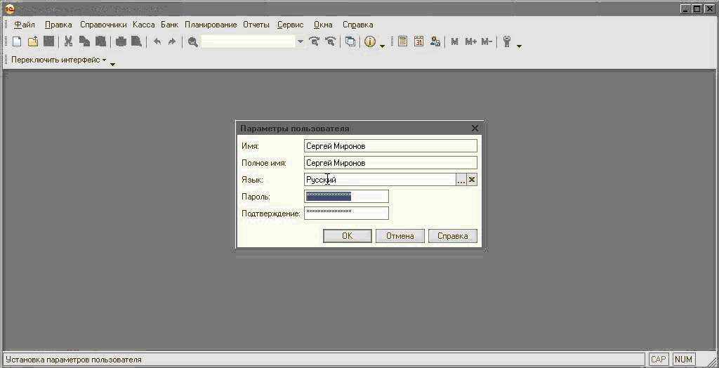The height and width of the screenshot is (368, 719).
Task: Click the 1C application icon in title bar
Action: (x=9, y=8)
